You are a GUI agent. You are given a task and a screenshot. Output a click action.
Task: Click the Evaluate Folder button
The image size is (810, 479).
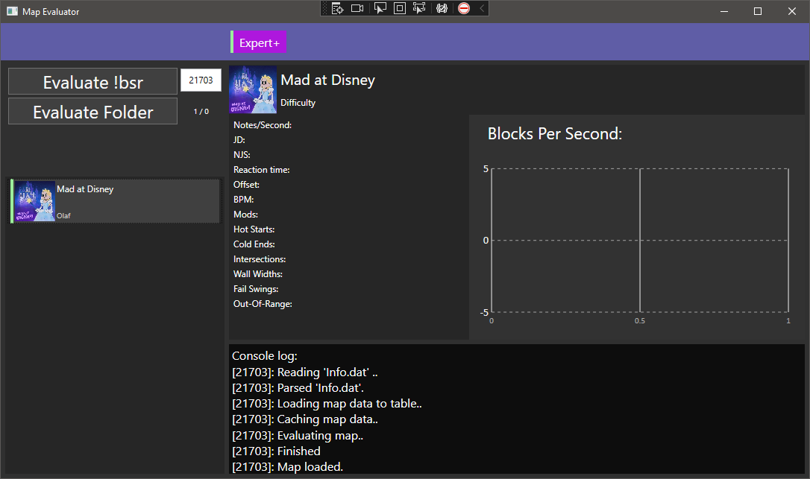point(93,112)
